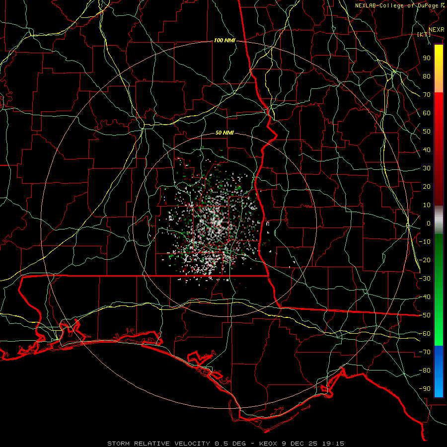Click the 10 value on the velocity scale
447x447 pixels.
tap(427, 205)
